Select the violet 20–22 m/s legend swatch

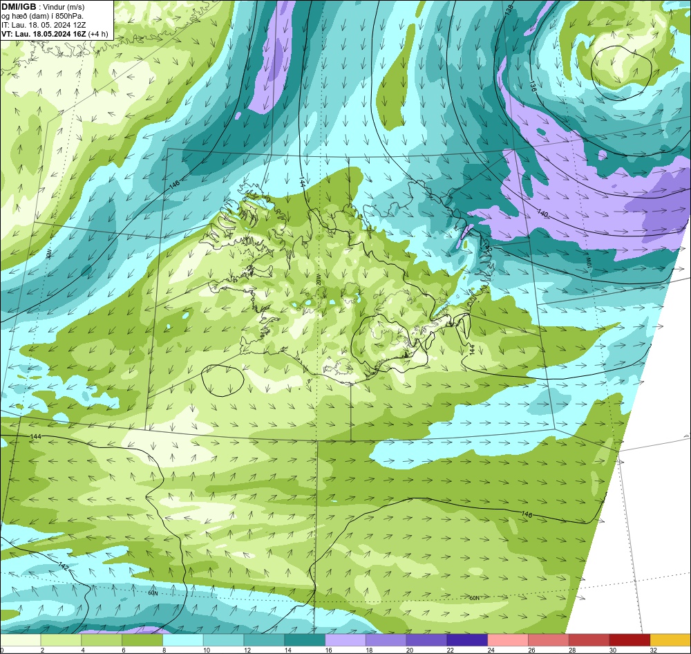[x=426, y=640]
